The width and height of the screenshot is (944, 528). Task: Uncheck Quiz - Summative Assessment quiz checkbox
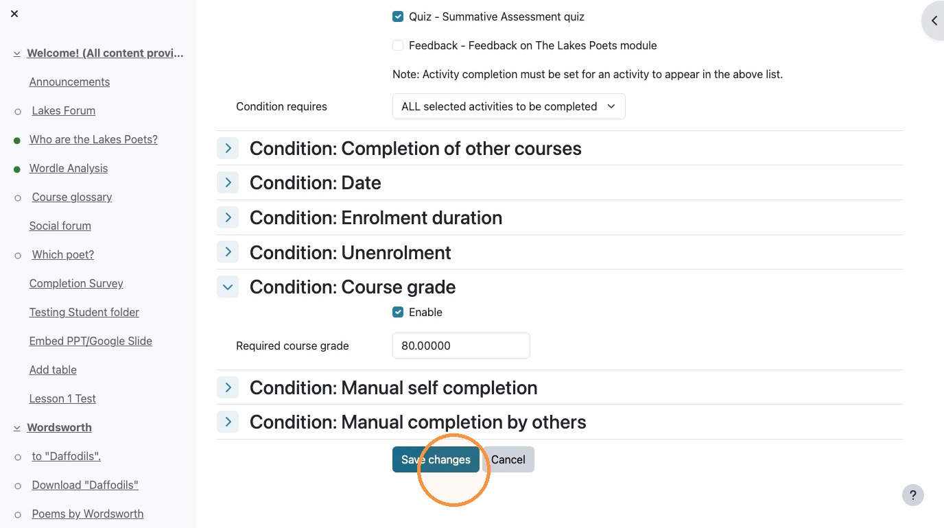pyautogui.click(x=398, y=16)
